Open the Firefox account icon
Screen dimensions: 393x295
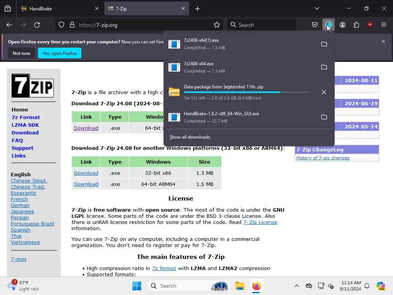pos(342,25)
